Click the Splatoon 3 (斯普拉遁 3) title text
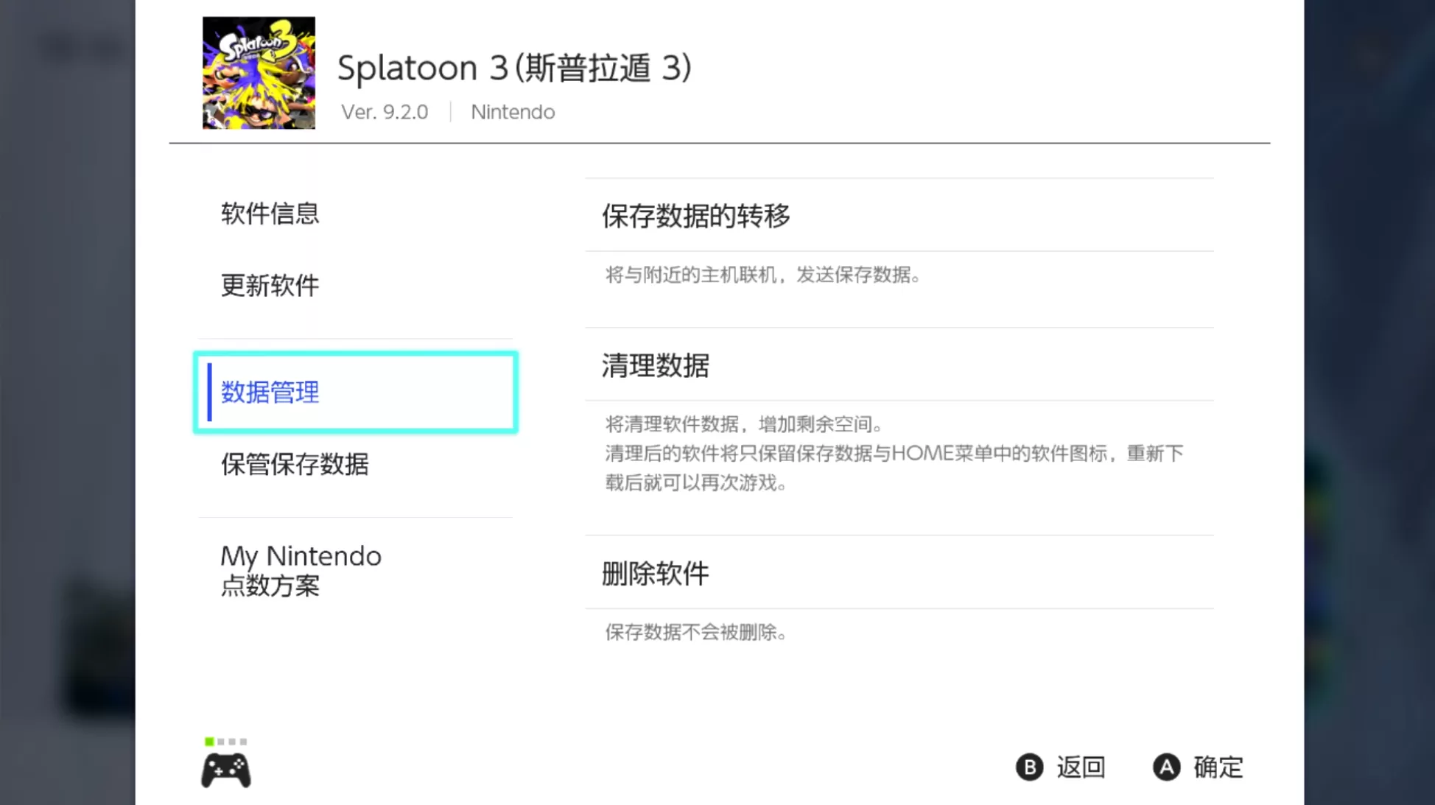 tap(514, 68)
